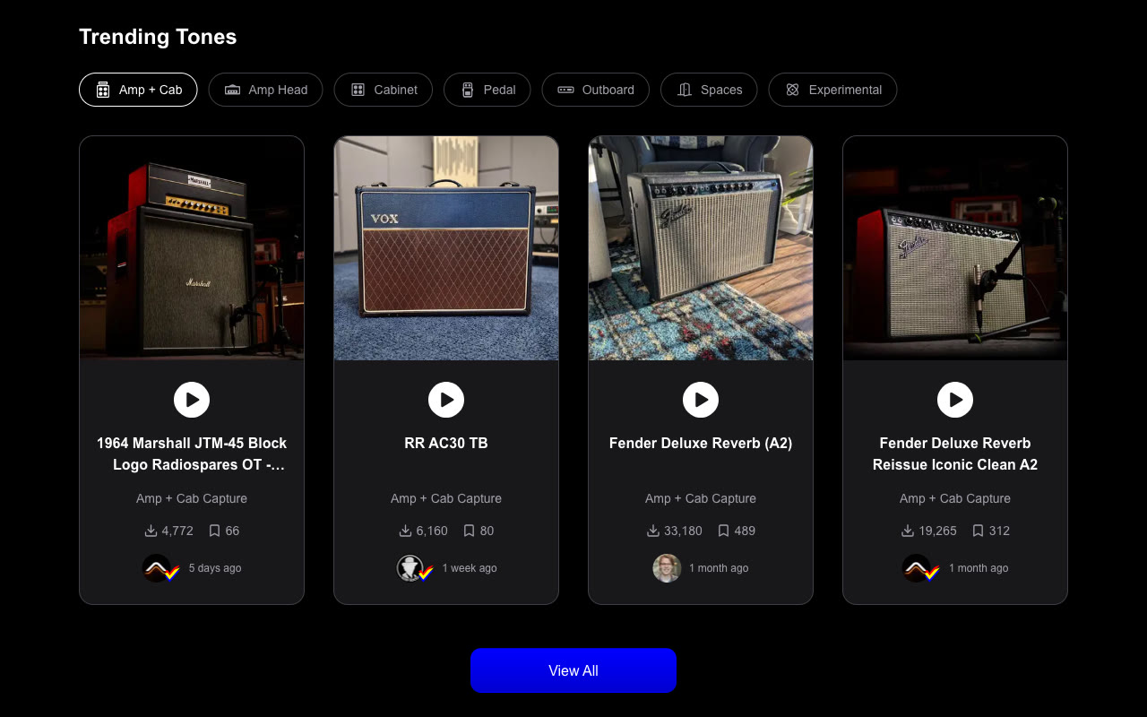Screen dimensions: 1147x717
Task: Click the View All button
Action: tap(573, 670)
